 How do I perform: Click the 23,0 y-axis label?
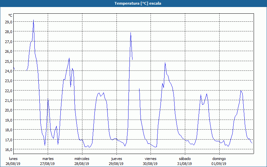click(x=8, y=81)
